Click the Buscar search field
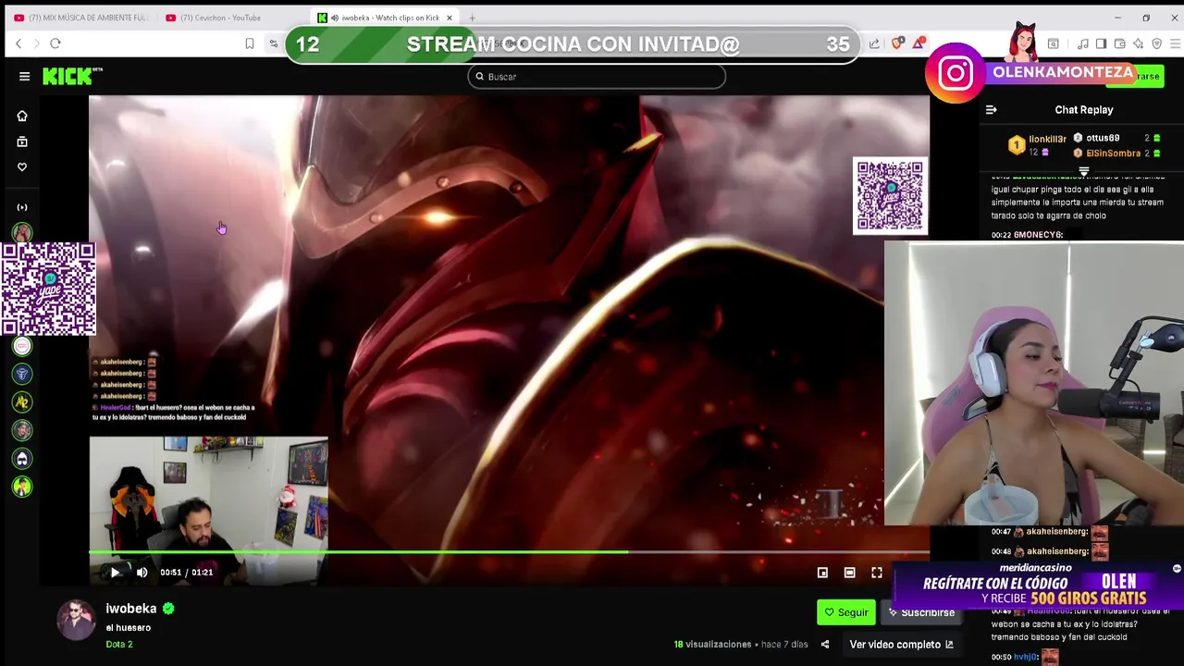 [597, 77]
